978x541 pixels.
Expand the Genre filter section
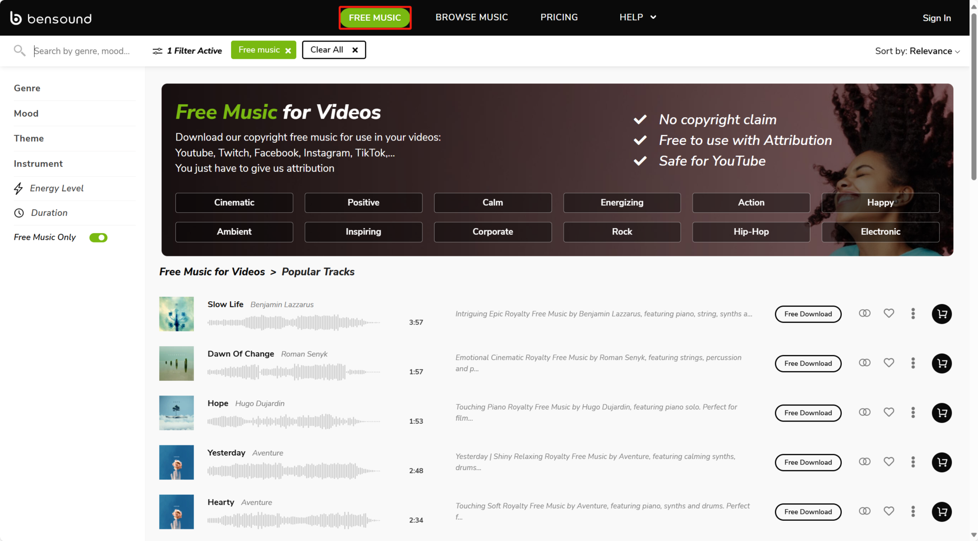27,88
